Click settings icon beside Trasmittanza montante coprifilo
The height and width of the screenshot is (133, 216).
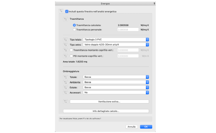coord(66,50)
